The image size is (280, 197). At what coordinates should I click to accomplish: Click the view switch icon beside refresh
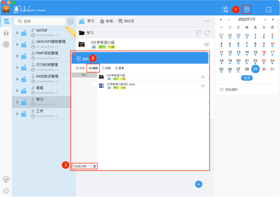tap(199, 33)
